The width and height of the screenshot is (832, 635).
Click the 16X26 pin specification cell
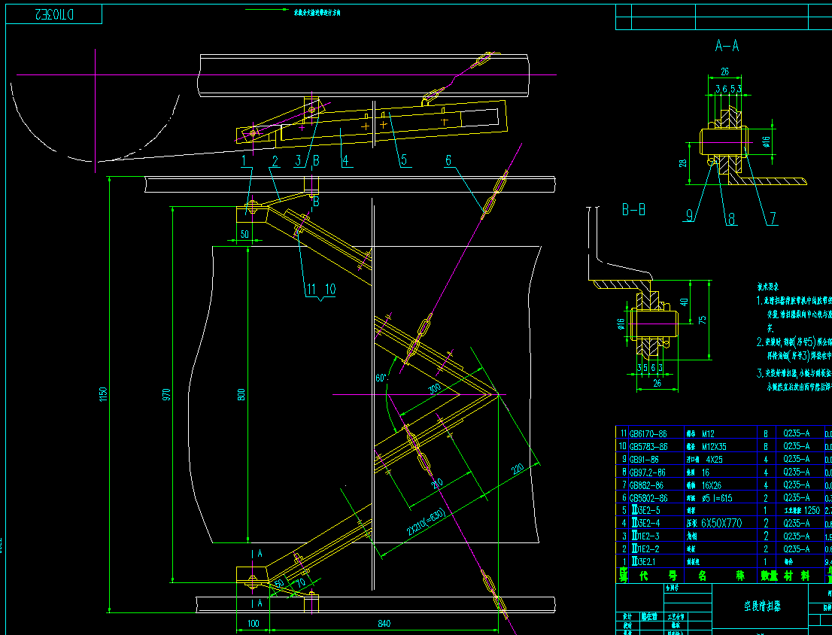712,485
